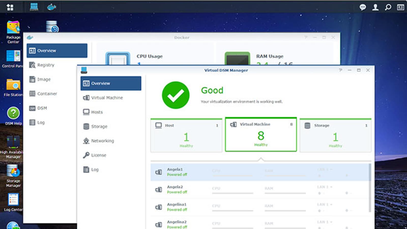This screenshot has height=229, width=407.
Task: Open the Control Panel desktop icon
Action: [x=13, y=59]
